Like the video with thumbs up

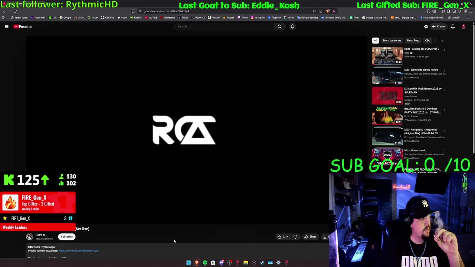pyautogui.click(x=283, y=237)
